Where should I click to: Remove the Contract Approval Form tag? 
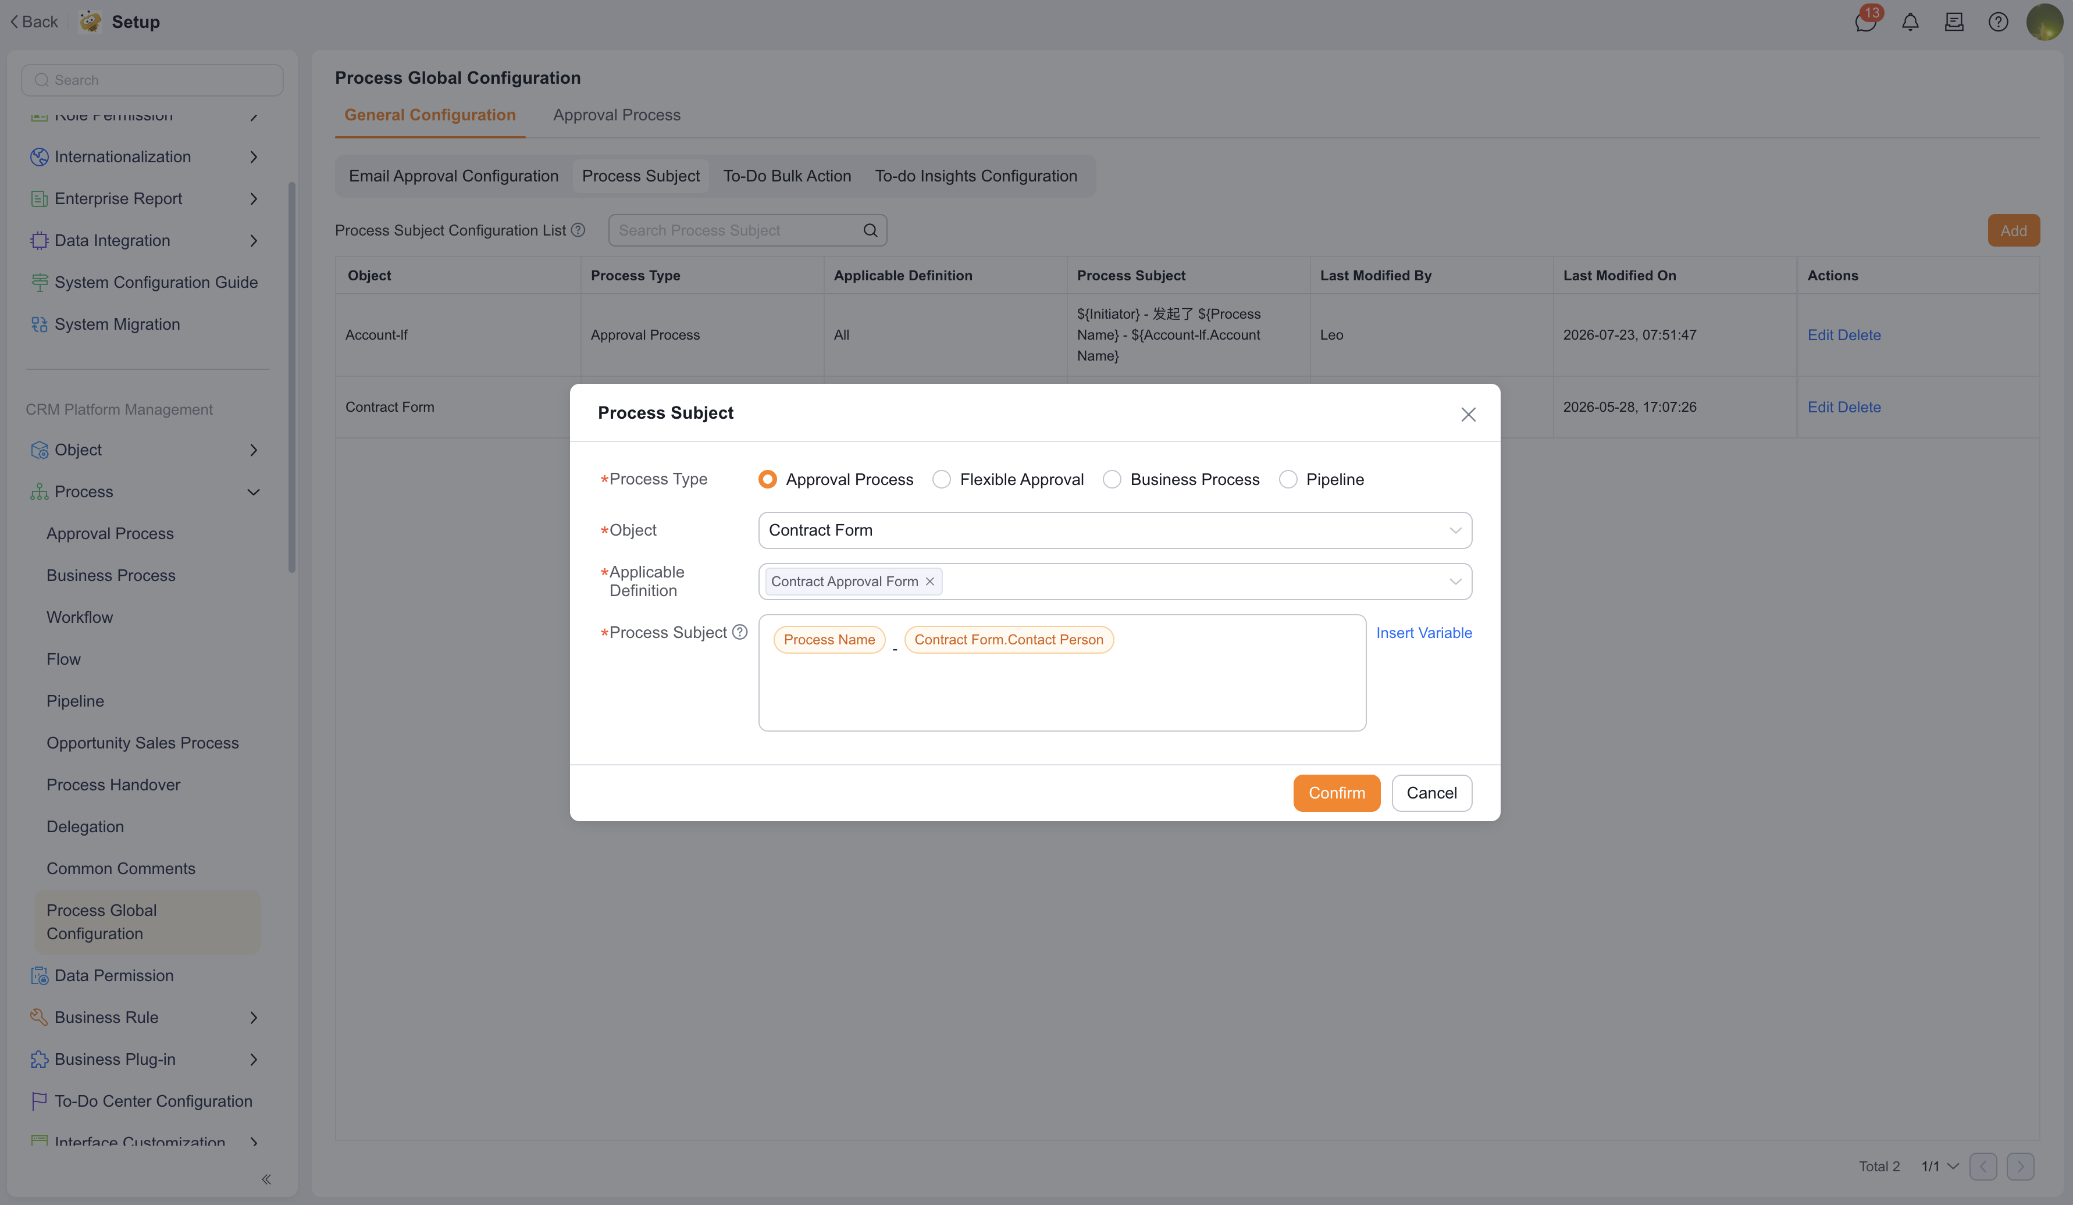929,582
